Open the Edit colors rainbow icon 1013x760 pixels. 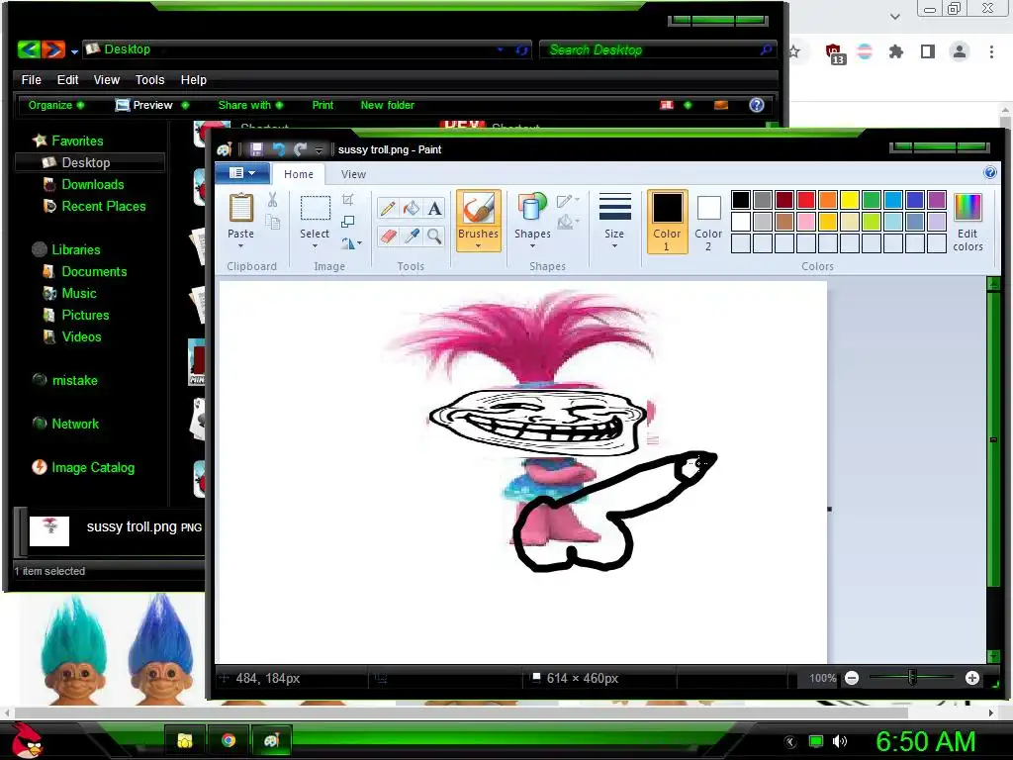[967, 222]
